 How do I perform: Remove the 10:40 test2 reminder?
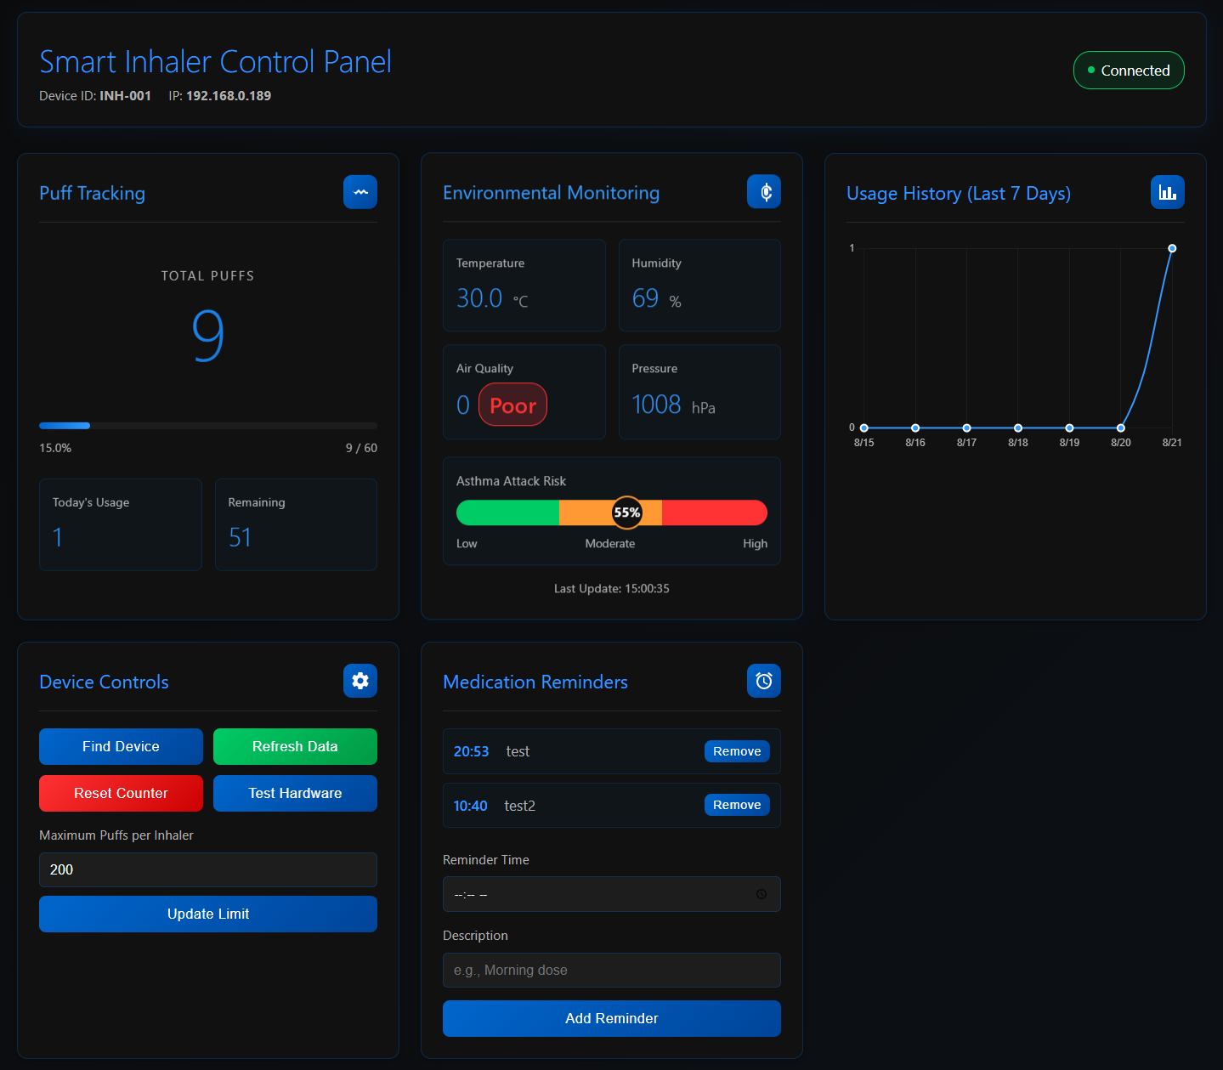[737, 805]
